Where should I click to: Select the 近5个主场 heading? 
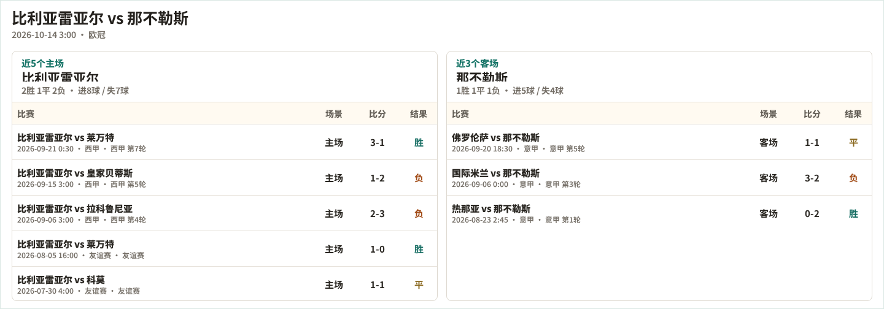tap(43, 63)
